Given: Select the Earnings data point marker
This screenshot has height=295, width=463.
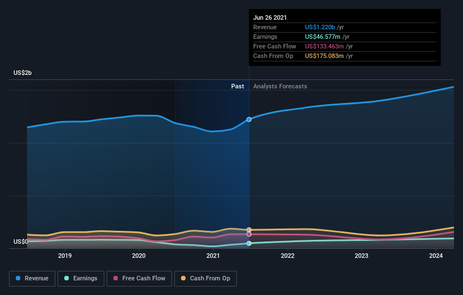Looking at the screenshot, I should click(249, 243).
